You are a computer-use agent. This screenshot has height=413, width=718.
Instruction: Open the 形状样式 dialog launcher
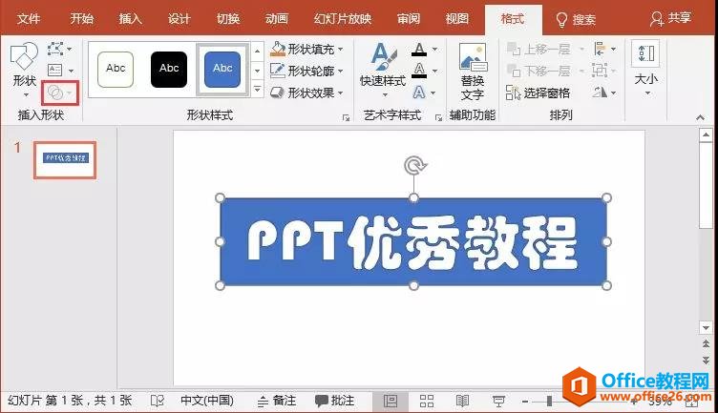[x=347, y=118]
